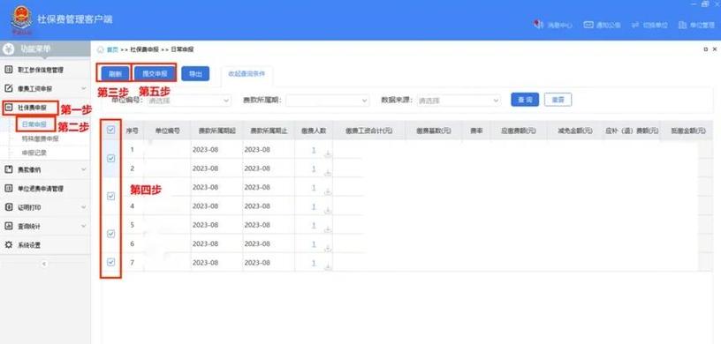
Task: Open the 费款所属期 dropdown
Action: [327, 101]
